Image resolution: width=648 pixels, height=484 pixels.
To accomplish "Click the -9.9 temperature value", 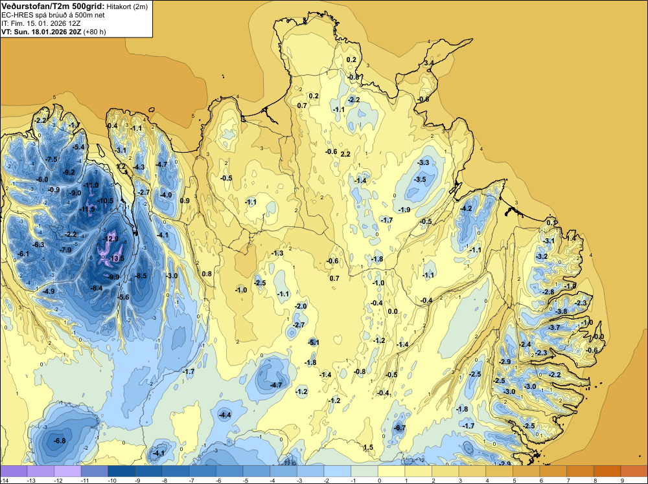I will click(x=113, y=277).
